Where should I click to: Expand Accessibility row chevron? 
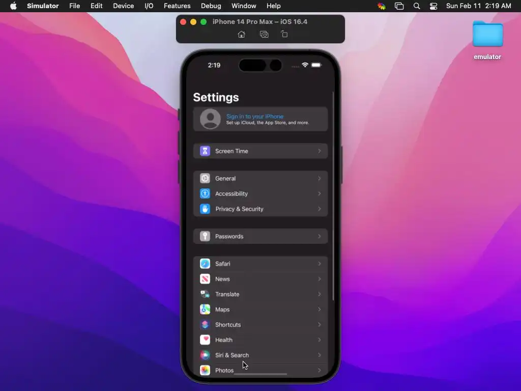[x=320, y=193]
